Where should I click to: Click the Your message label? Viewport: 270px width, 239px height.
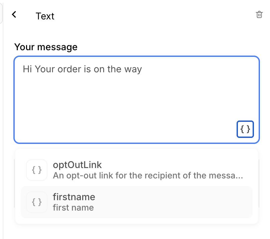pyautogui.click(x=46, y=47)
